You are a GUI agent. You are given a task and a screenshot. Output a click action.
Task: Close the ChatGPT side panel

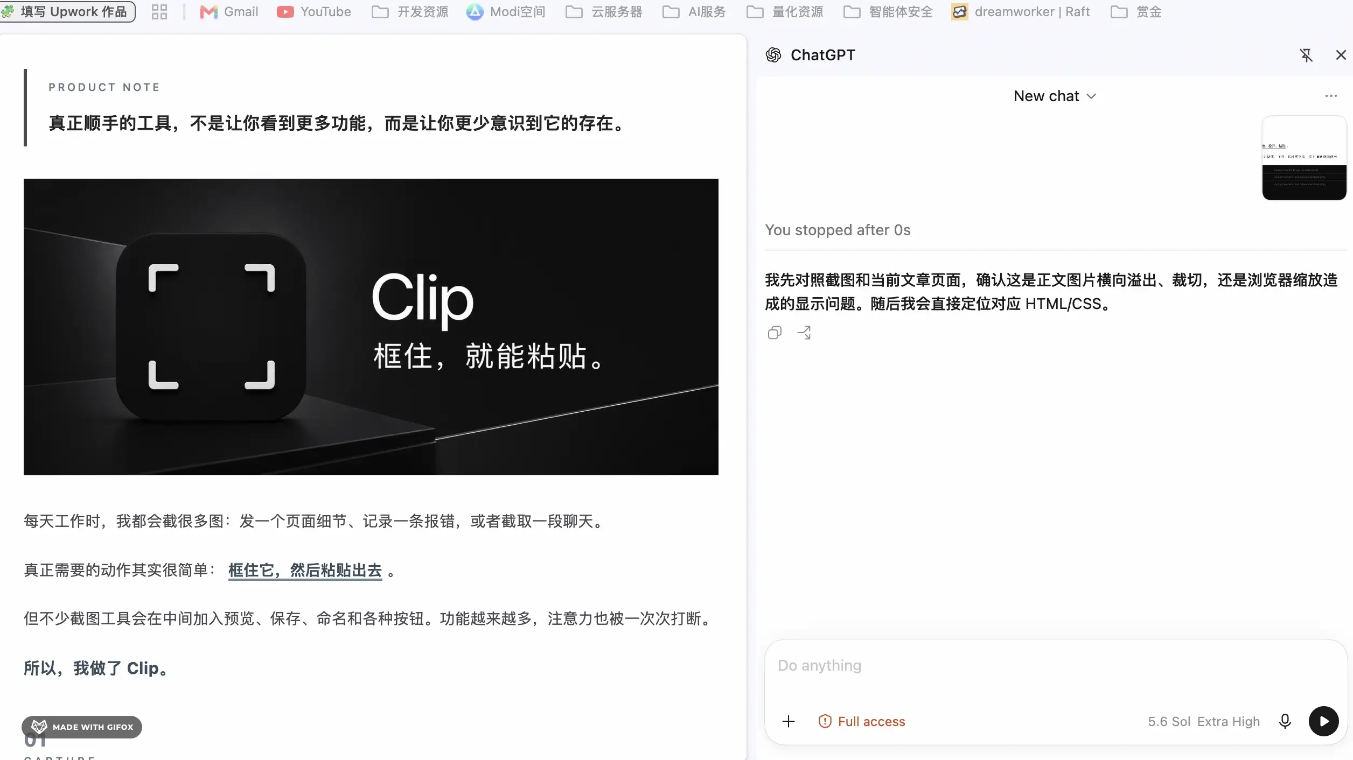pyautogui.click(x=1341, y=55)
